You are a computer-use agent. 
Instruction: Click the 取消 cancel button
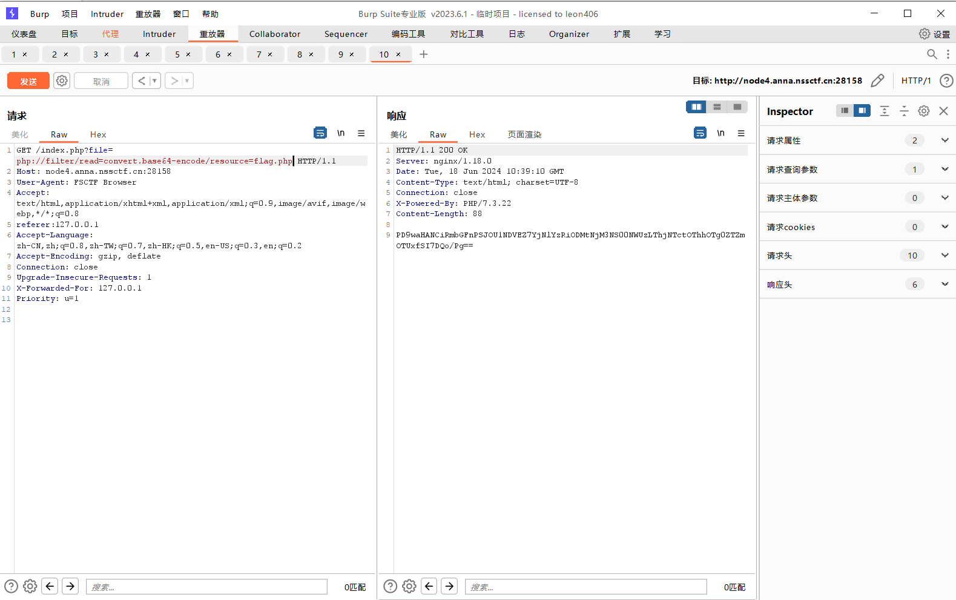coord(101,81)
